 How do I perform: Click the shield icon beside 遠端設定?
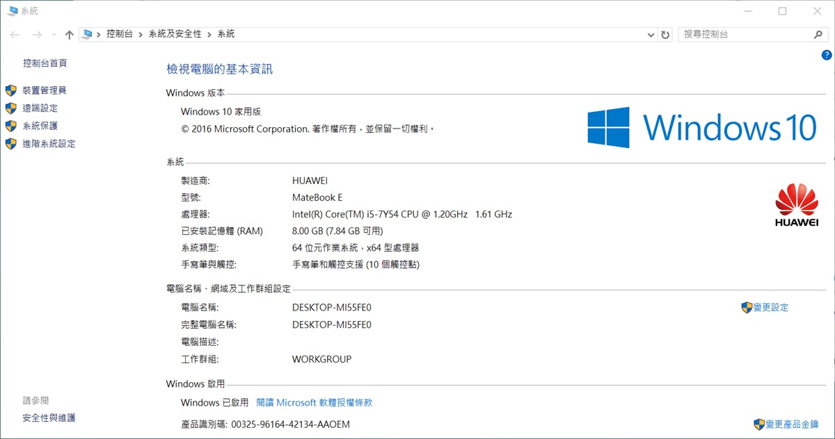click(x=10, y=108)
